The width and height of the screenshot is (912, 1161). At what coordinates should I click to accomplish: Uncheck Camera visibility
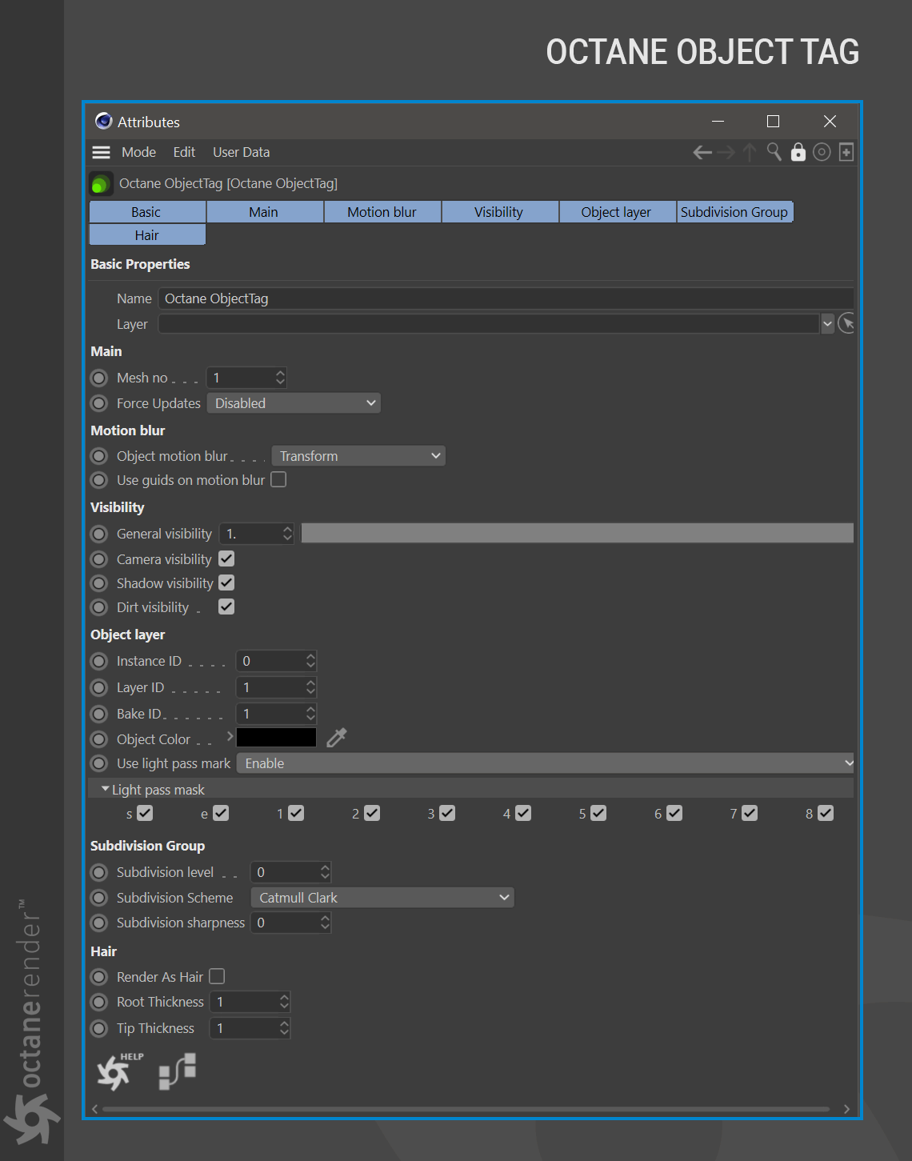click(226, 558)
